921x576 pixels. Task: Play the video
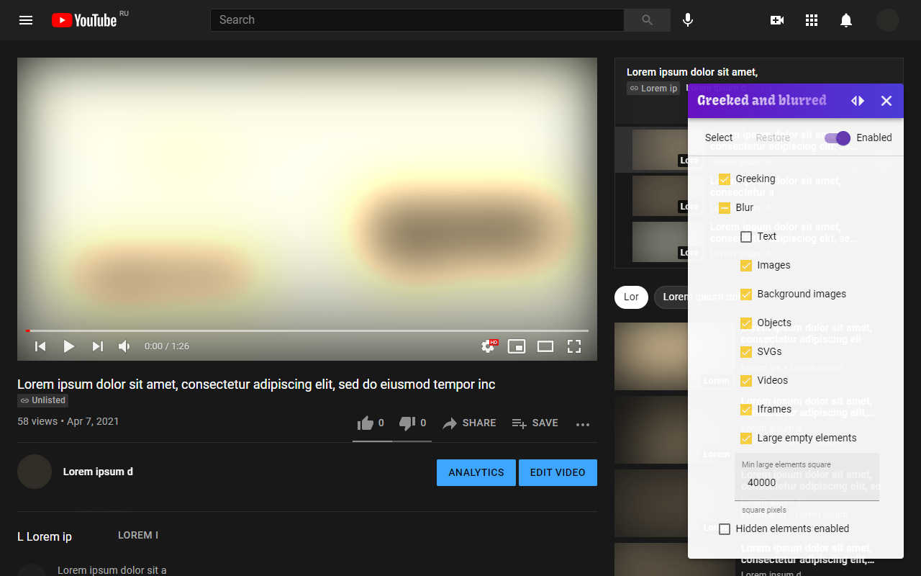(69, 346)
